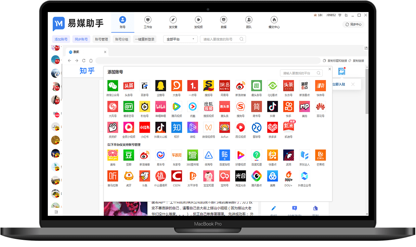This screenshot has height=247, width=416.
Task: Select the 快手 icon
Action: pos(289,107)
